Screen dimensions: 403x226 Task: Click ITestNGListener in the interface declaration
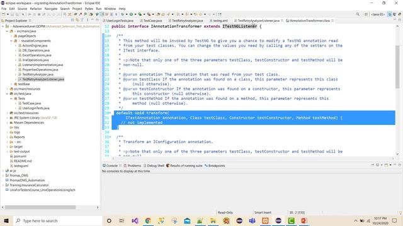click(x=239, y=26)
